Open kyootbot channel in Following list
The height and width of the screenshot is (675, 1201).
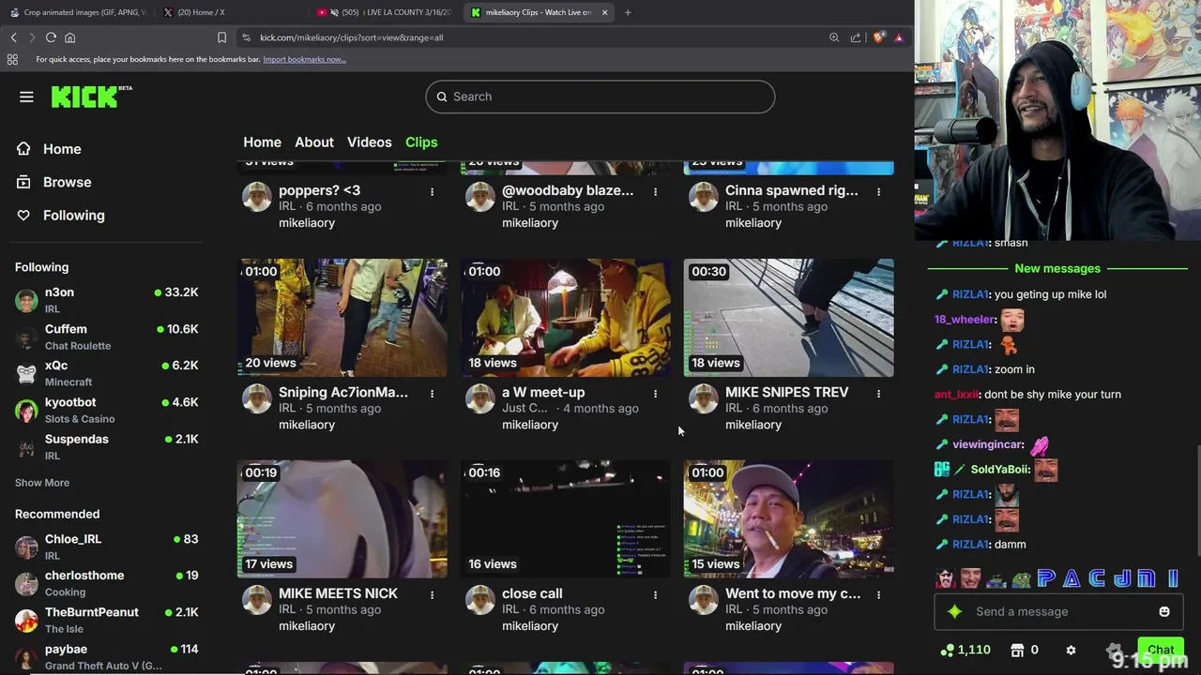107,410
